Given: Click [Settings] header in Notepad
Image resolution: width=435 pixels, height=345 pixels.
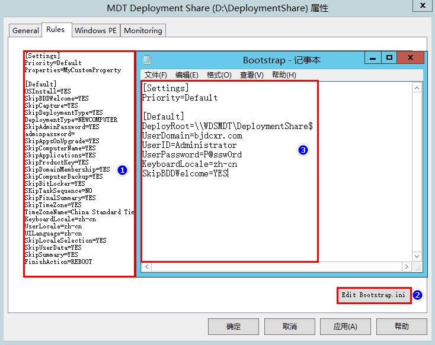Looking at the screenshot, I should [165, 88].
